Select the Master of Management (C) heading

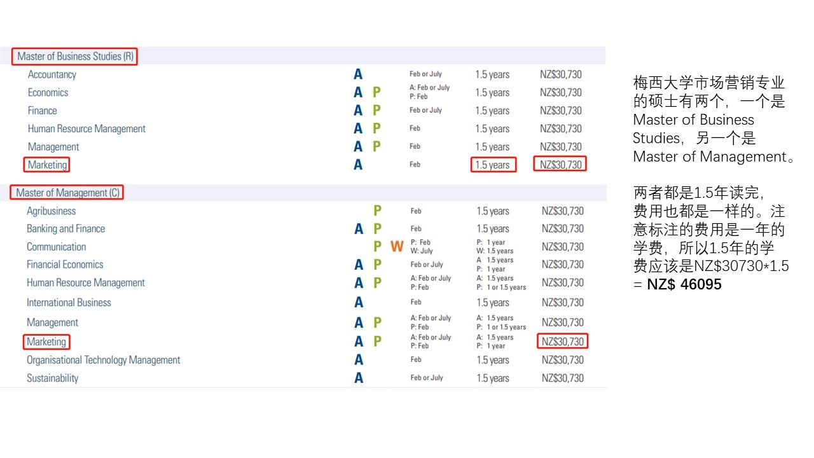67,193
